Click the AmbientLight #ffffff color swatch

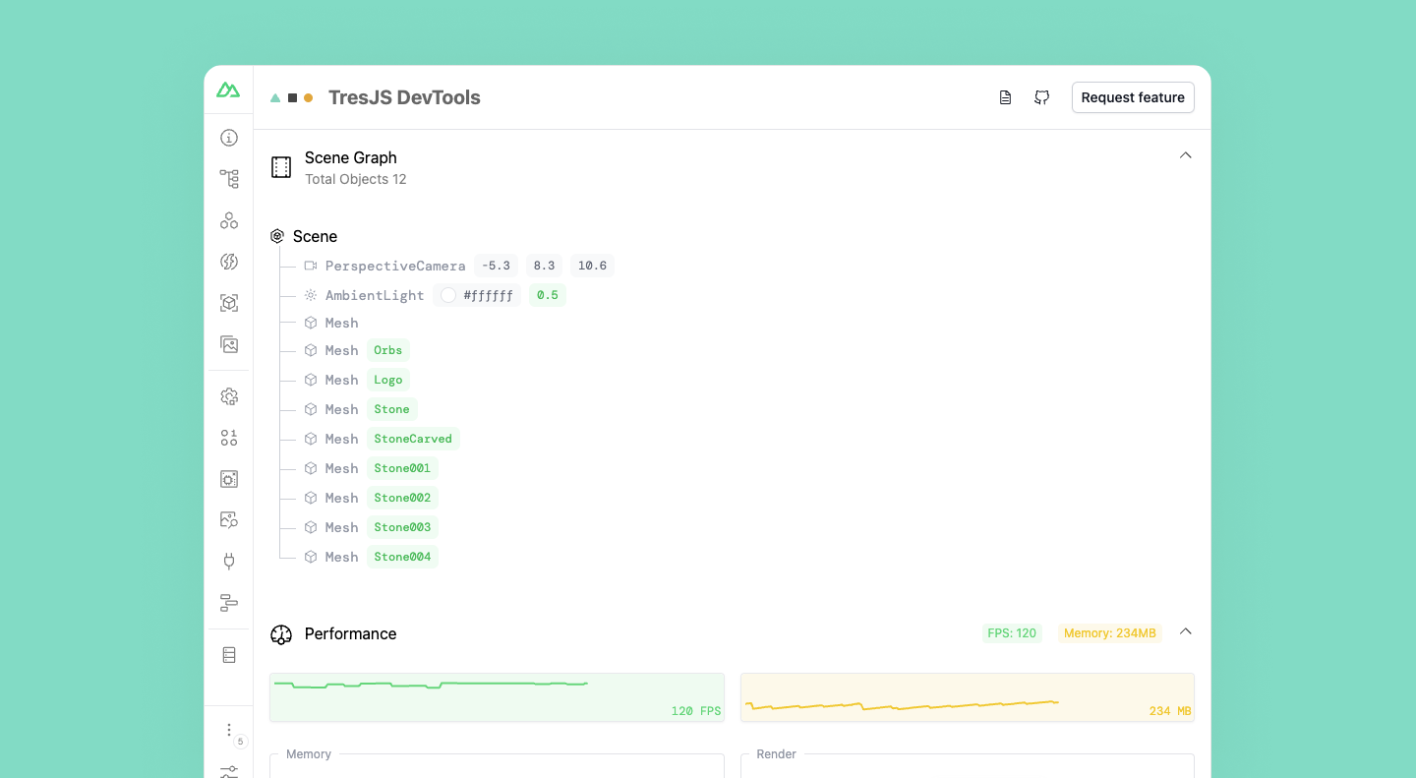pos(448,295)
